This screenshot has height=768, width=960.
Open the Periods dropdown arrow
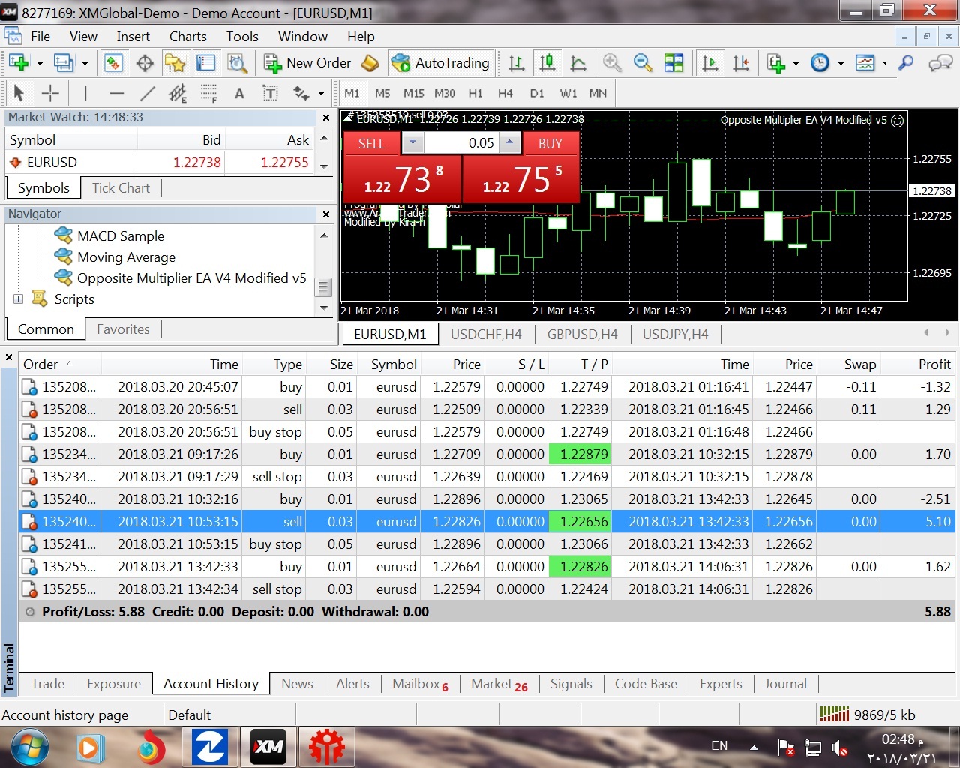point(841,63)
